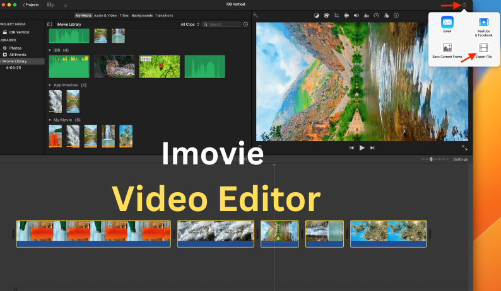Open the Stabilization camera tool
The height and width of the screenshot is (291, 501).
[x=346, y=15]
